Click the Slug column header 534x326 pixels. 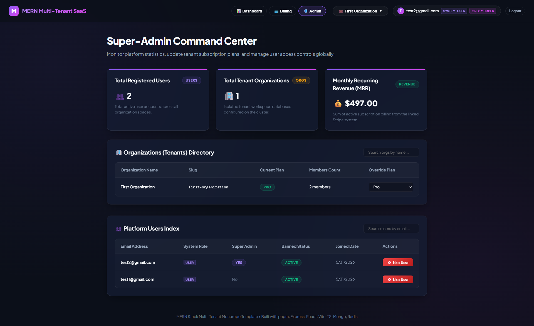193,170
